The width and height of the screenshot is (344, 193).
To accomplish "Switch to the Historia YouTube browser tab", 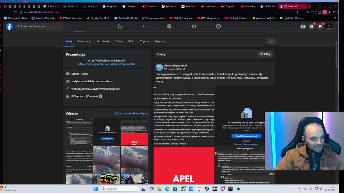I will point(249,6).
